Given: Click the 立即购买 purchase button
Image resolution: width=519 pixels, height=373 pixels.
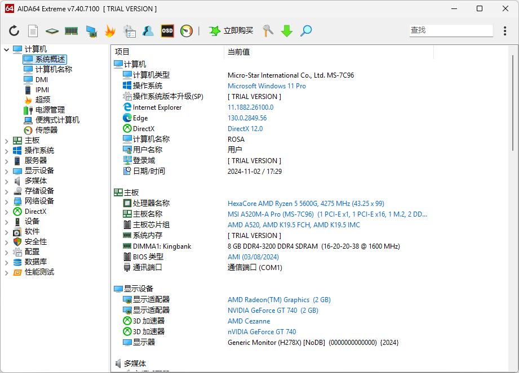Looking at the screenshot, I should 229,31.
